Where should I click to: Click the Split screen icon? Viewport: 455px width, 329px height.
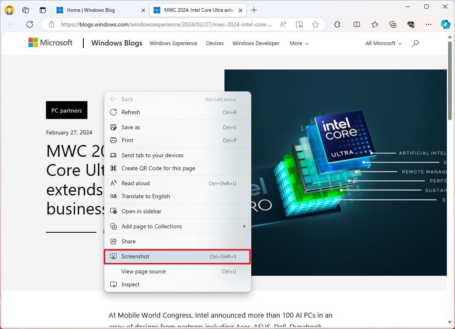pyautogui.click(x=357, y=24)
